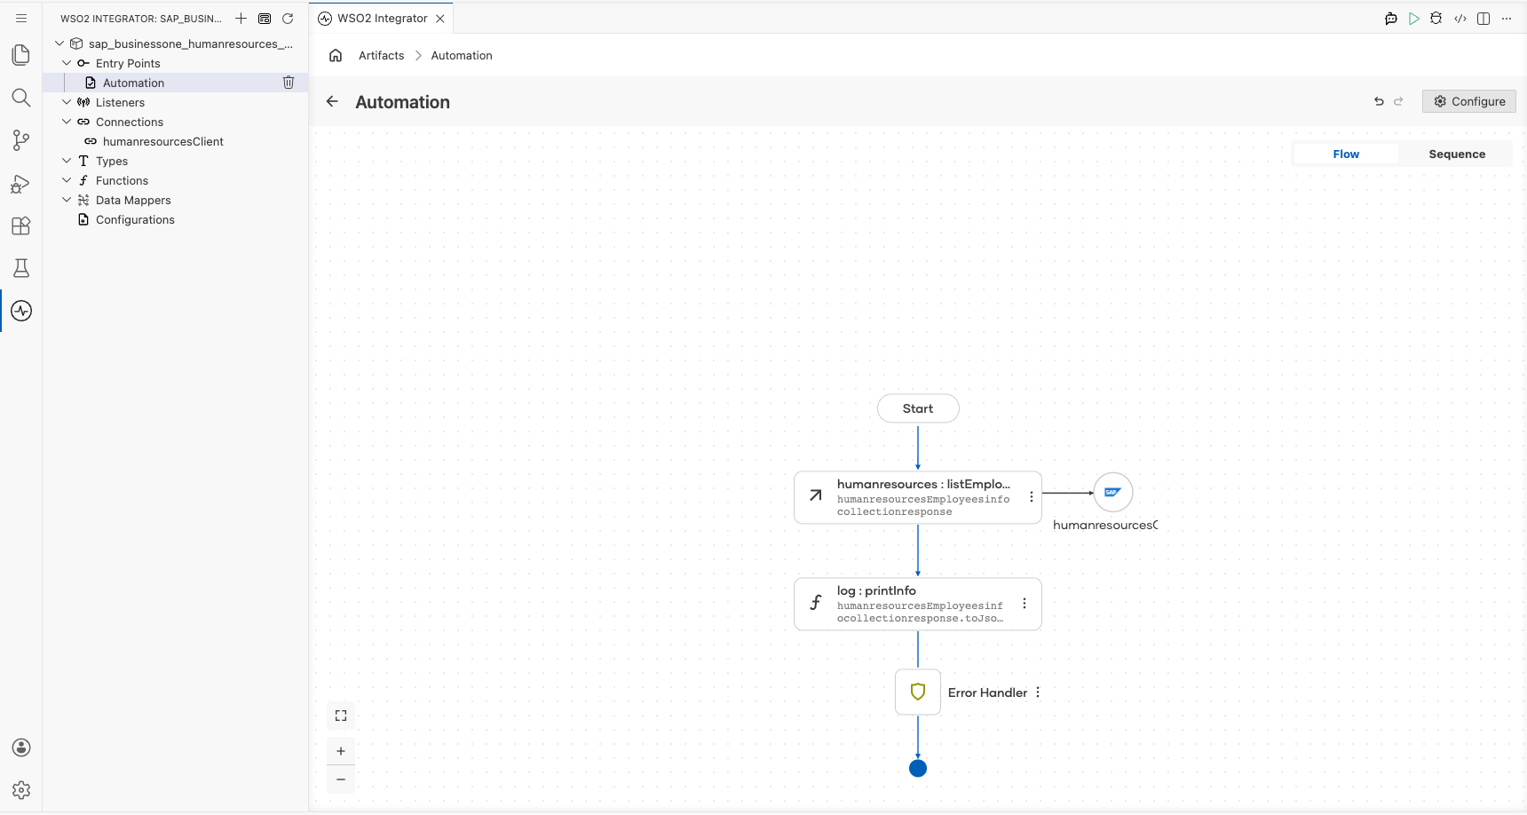The width and height of the screenshot is (1527, 815).
Task: Run the integration with the play icon
Action: [x=1414, y=18]
